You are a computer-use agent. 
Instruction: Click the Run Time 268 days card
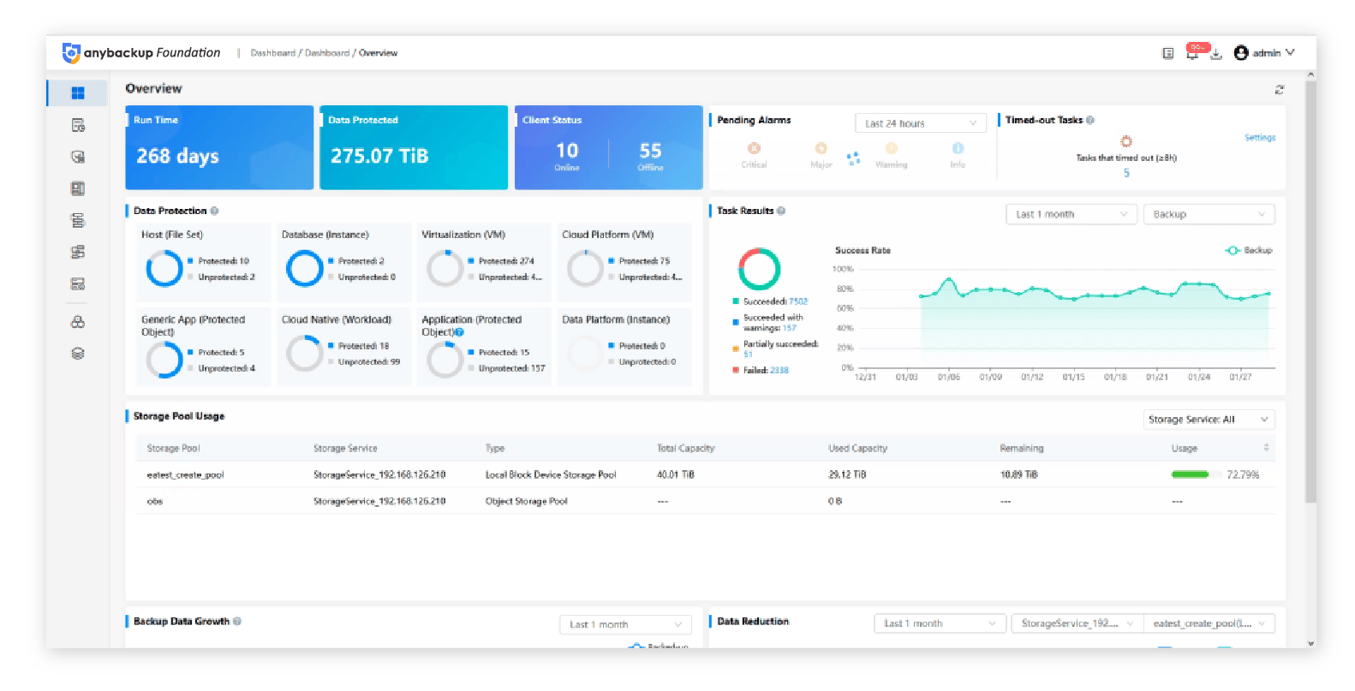pos(219,147)
